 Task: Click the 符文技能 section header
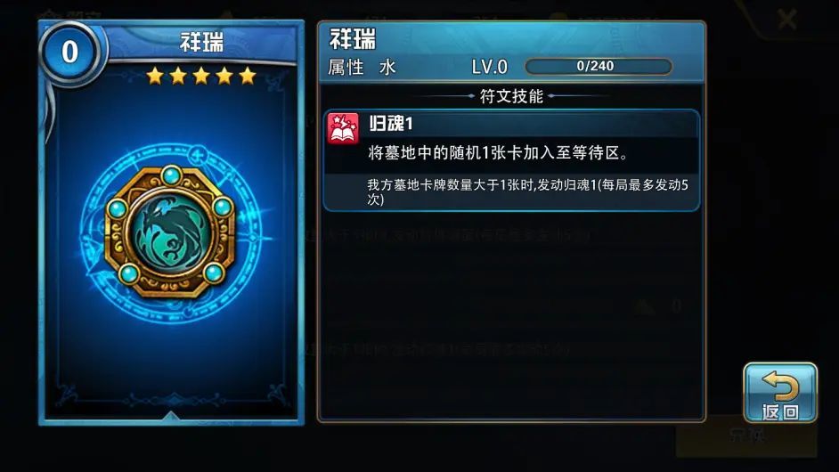(511, 96)
